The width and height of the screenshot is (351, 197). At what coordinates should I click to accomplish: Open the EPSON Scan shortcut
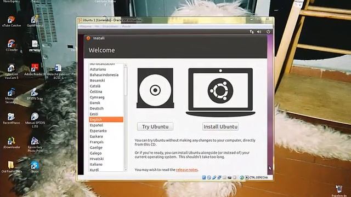(x=35, y=94)
